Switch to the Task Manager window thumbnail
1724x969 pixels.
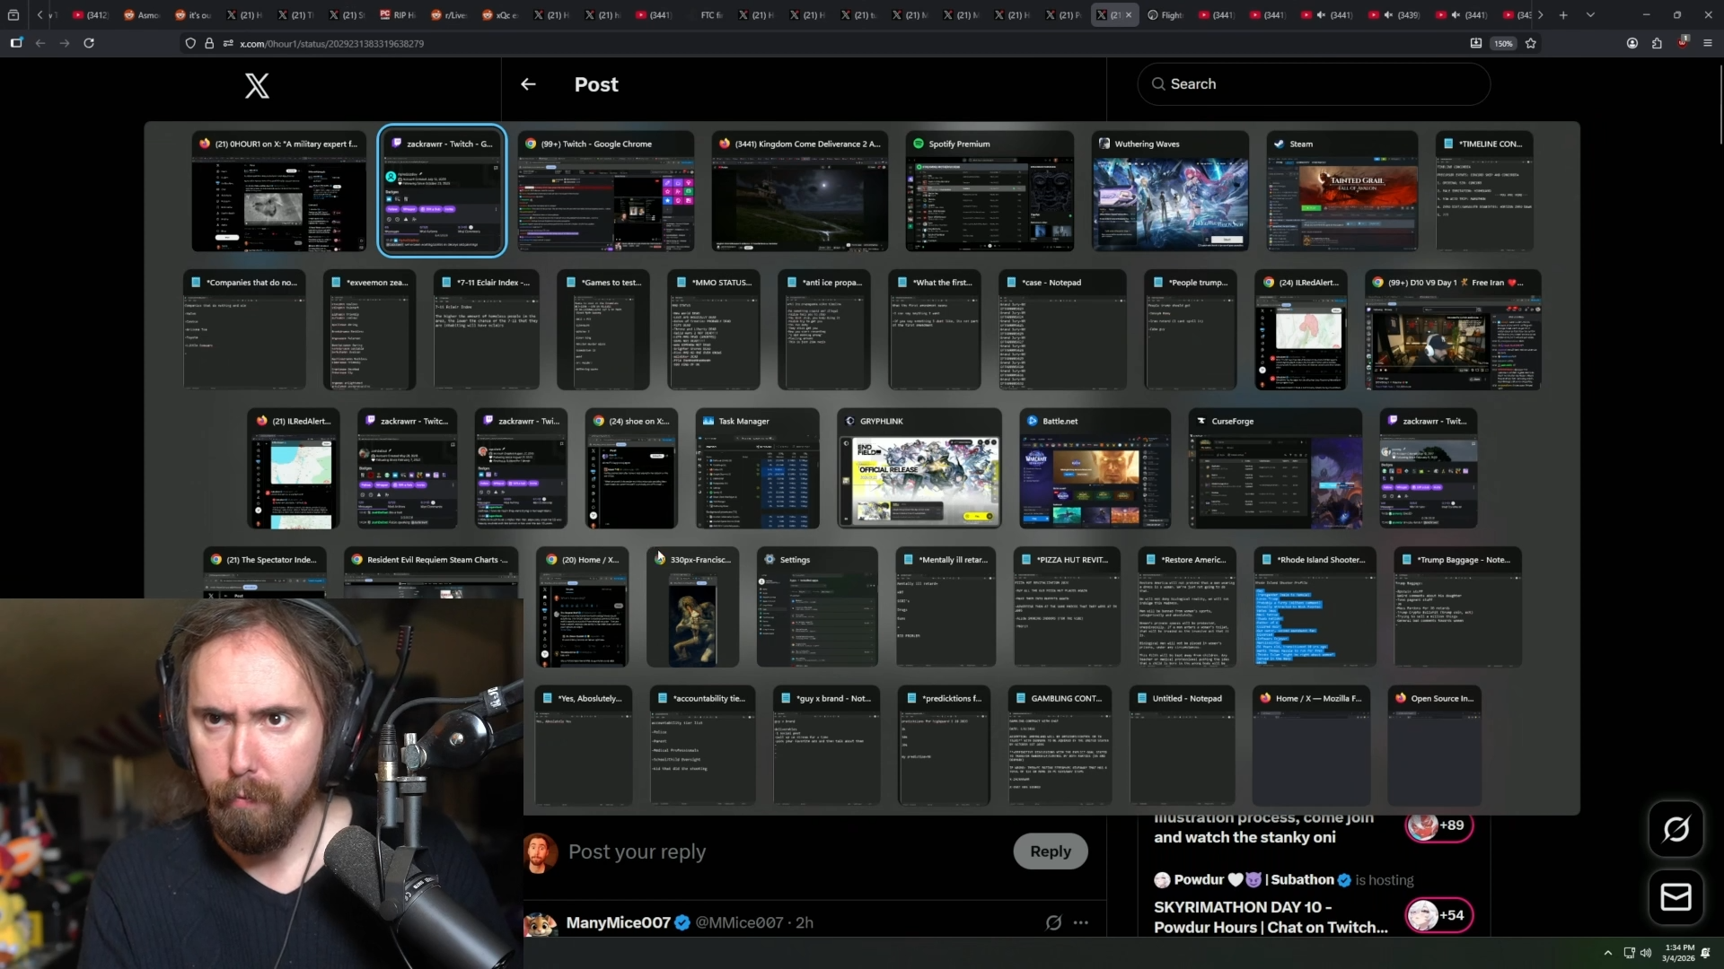[x=757, y=469]
